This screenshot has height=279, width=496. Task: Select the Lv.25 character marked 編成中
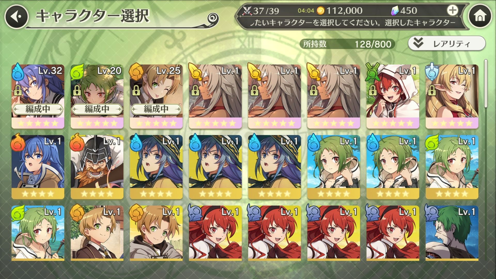(156, 96)
